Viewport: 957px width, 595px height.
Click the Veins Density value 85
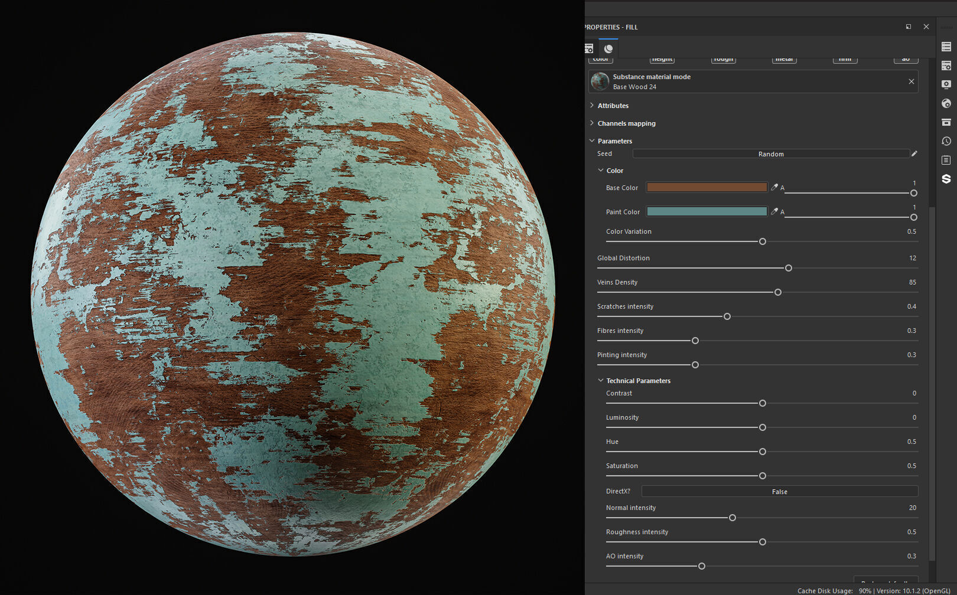[x=913, y=282]
